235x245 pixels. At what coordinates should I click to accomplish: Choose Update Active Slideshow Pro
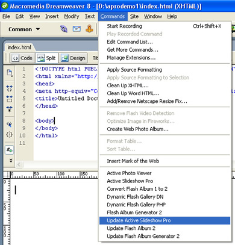tap(164, 220)
